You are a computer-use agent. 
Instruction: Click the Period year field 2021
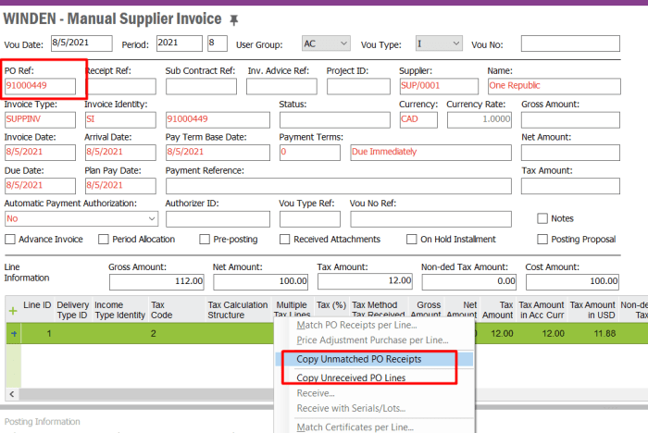(180, 43)
